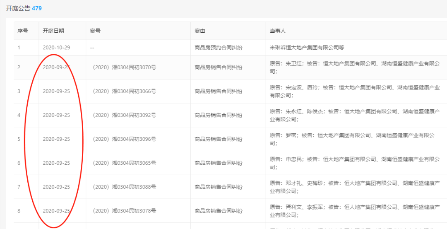Click sequence number 1 in 序号 column
Image resolution: width=447 pixels, height=229 pixels.
19,48
